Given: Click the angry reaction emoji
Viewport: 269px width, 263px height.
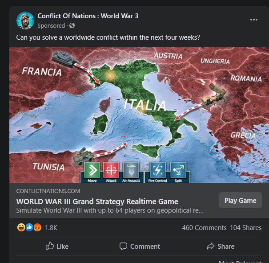Looking at the screenshot, I should (x=37, y=228).
